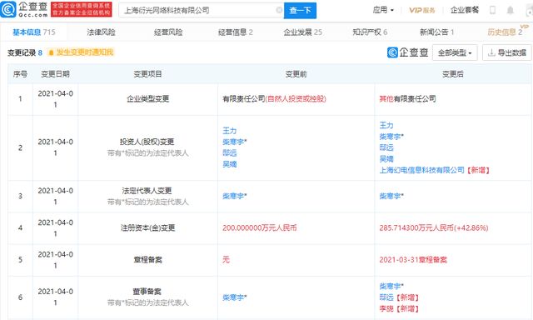
Task: Click the 200.000000万元人民币 capital value
Action: (x=259, y=227)
